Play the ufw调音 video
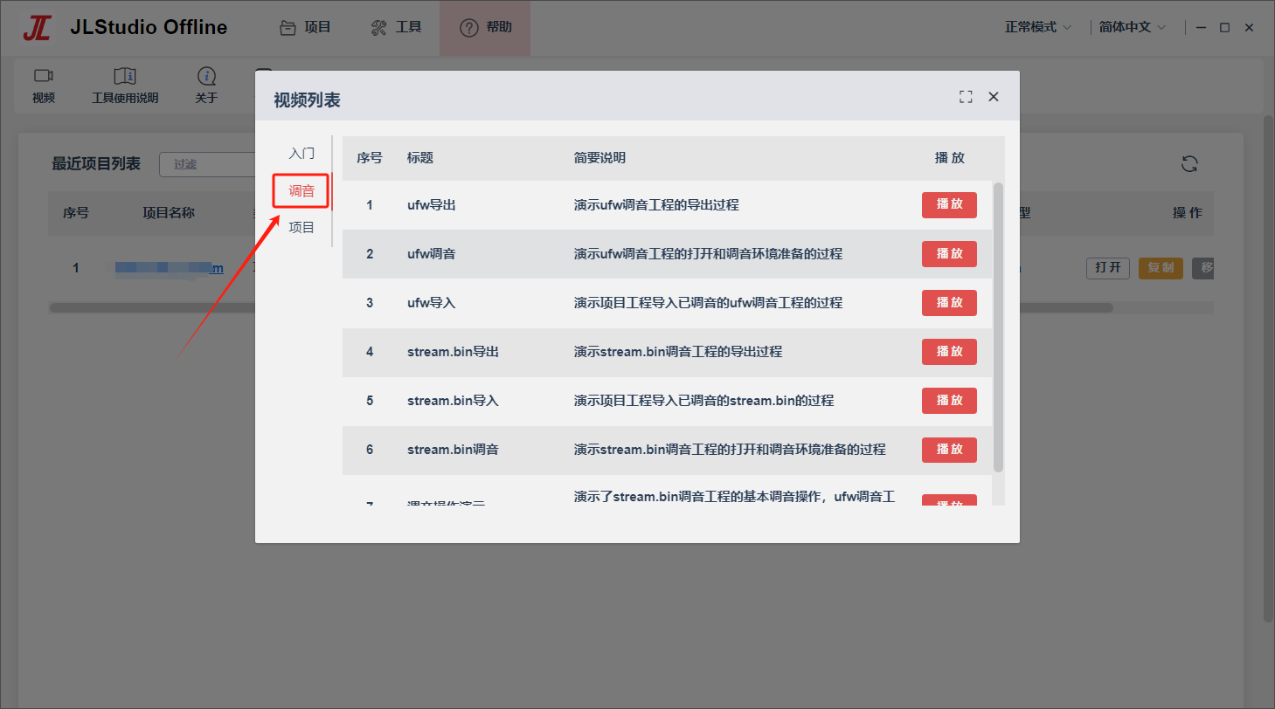 949,253
